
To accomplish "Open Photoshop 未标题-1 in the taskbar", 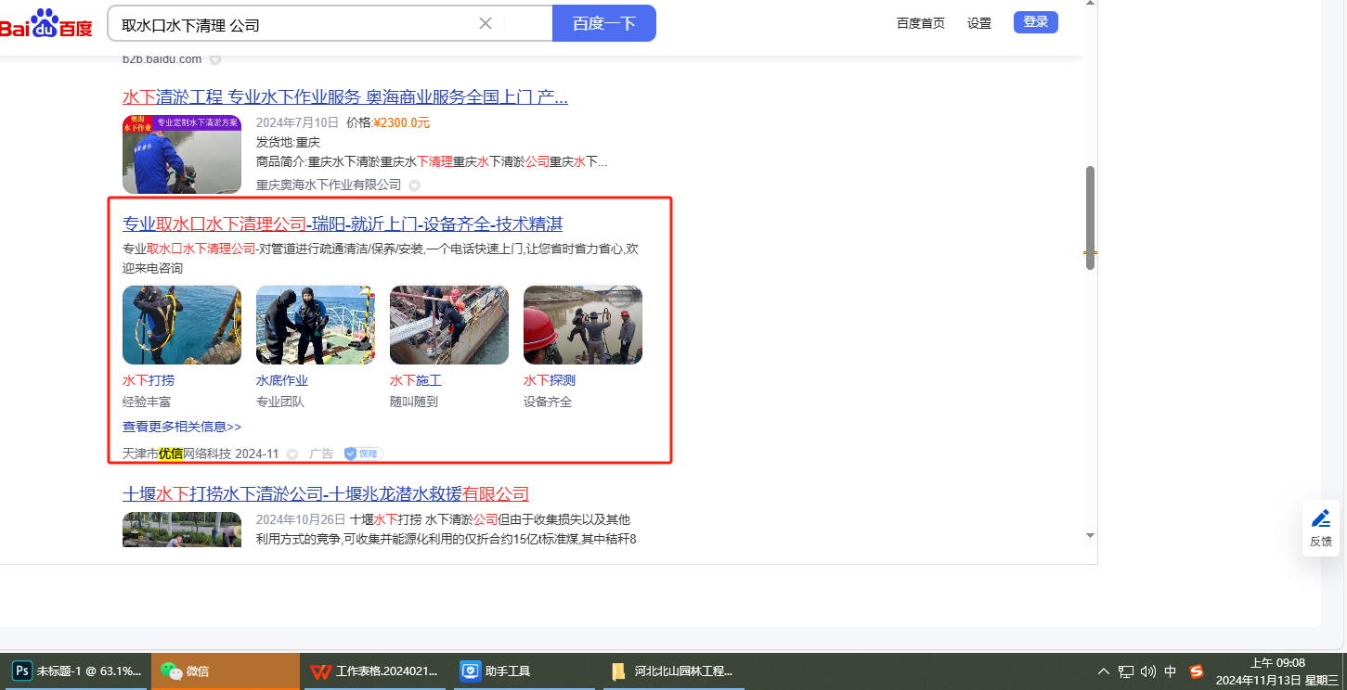I will pyautogui.click(x=76, y=671).
